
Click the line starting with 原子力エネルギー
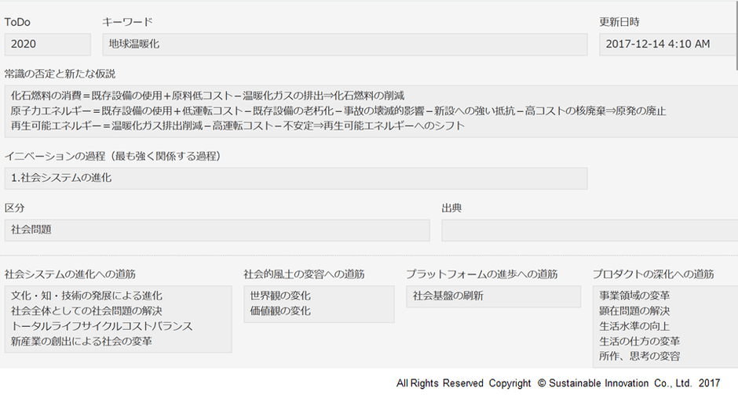[338, 111]
